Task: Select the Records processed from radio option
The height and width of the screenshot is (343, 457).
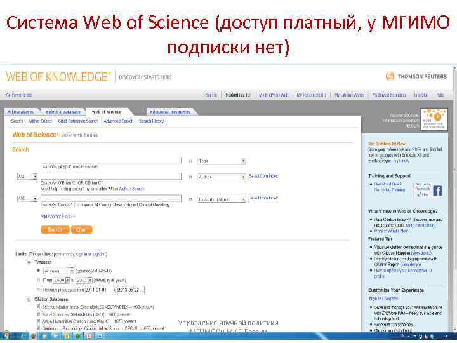Action: tap(38, 290)
